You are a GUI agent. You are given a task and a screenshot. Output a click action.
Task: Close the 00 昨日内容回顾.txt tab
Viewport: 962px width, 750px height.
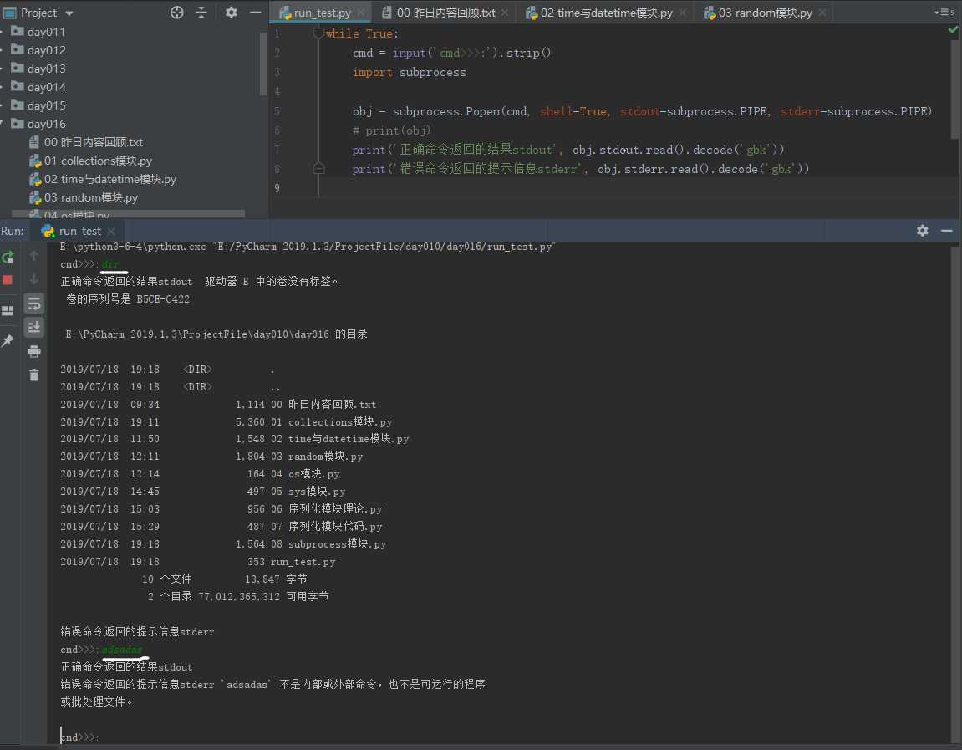pyautogui.click(x=504, y=13)
